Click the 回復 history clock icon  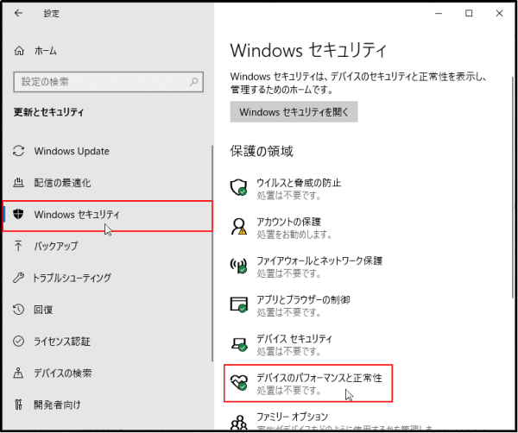(18, 310)
